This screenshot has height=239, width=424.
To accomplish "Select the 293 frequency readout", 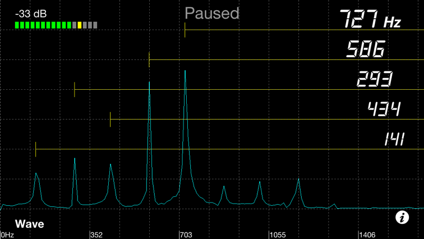I will (x=375, y=79).
